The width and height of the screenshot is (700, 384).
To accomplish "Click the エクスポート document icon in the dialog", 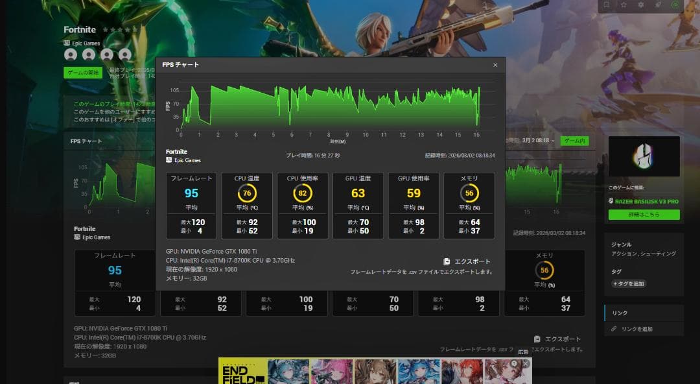I will click(x=447, y=261).
